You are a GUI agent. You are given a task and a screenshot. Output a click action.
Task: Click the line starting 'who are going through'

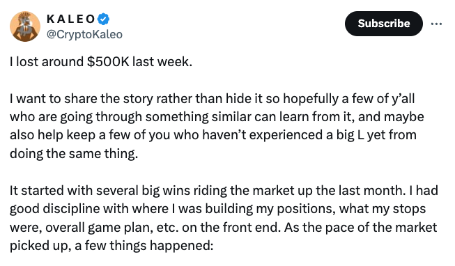tap(217, 116)
